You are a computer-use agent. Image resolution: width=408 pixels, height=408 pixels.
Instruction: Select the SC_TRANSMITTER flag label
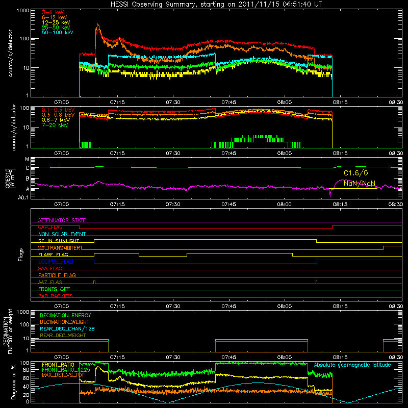(x=60, y=248)
